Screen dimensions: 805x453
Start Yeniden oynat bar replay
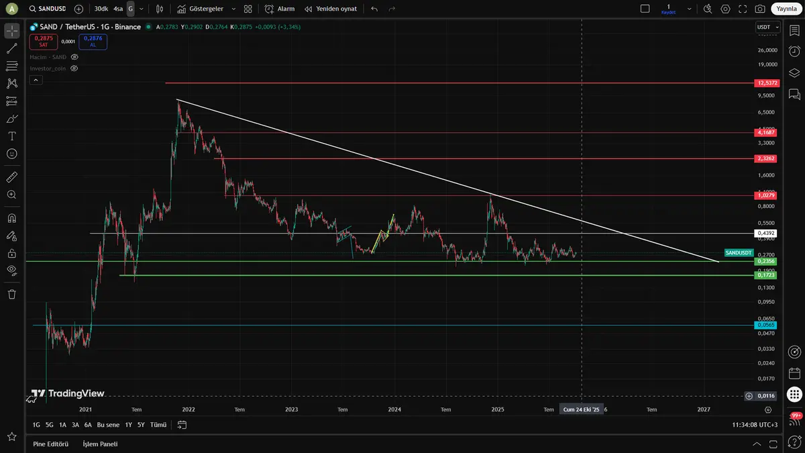[331, 9]
